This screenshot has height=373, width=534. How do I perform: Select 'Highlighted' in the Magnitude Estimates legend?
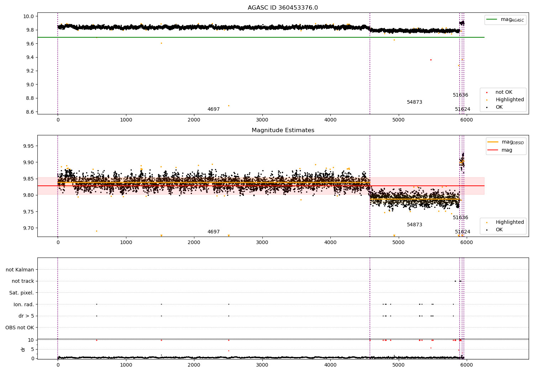tap(510, 222)
